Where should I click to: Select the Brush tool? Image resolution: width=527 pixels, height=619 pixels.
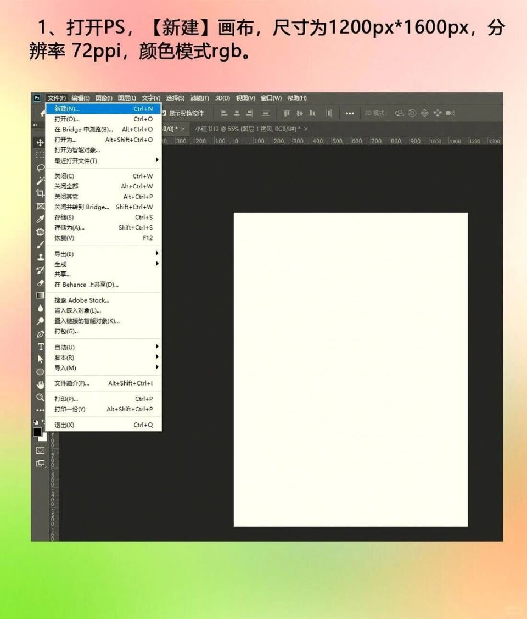coord(39,244)
